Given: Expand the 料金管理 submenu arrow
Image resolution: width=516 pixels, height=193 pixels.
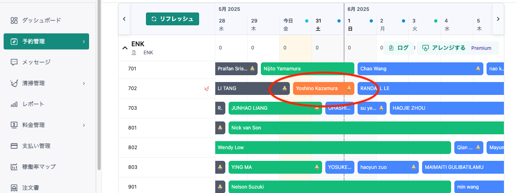Looking at the screenshot, I should (84, 125).
